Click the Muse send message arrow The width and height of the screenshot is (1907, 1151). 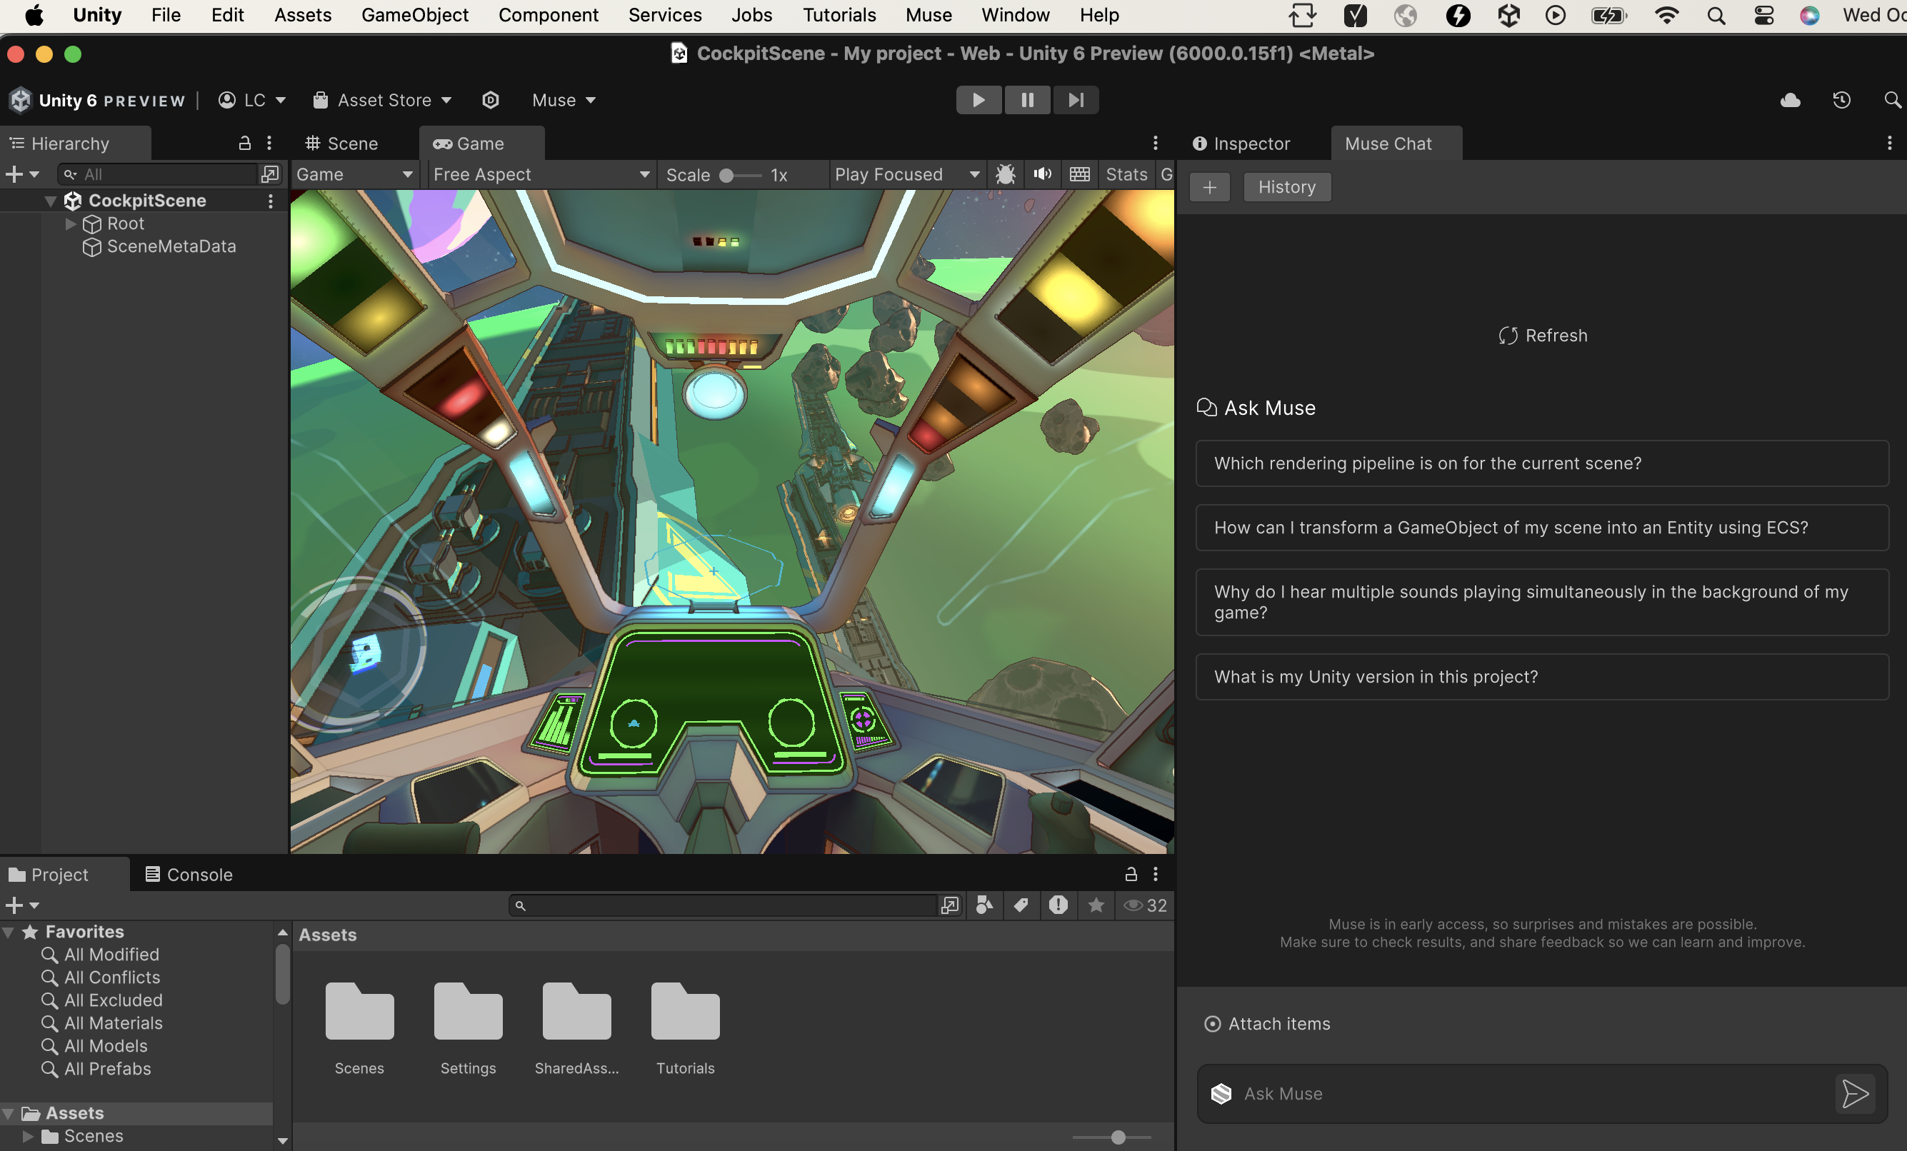(x=1854, y=1093)
